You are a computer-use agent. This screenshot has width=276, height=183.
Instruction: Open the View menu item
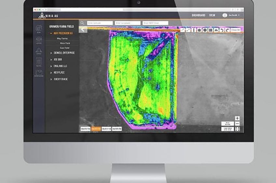click(x=212, y=15)
